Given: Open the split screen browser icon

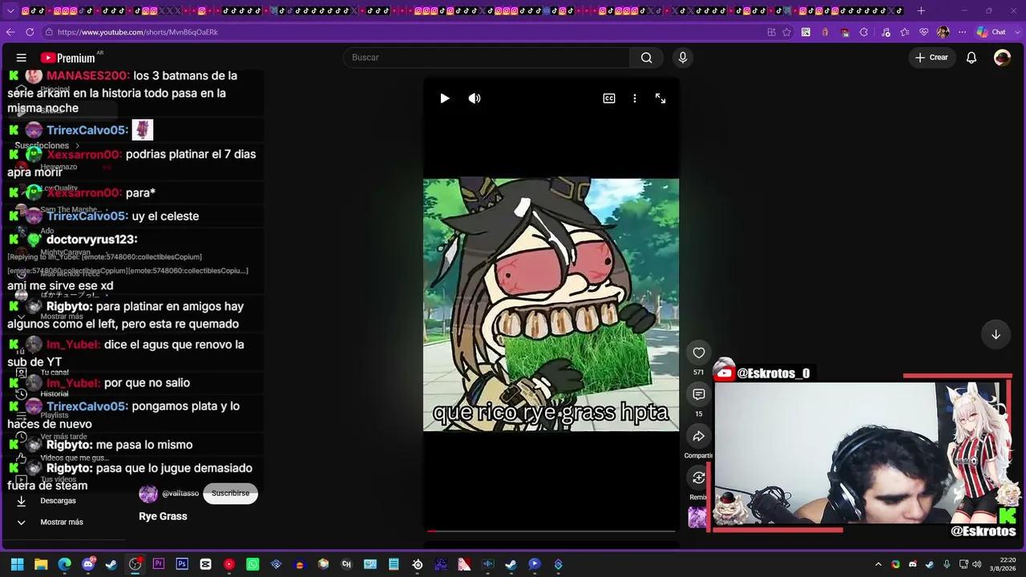Looking at the screenshot, I should pyautogui.click(x=772, y=32).
